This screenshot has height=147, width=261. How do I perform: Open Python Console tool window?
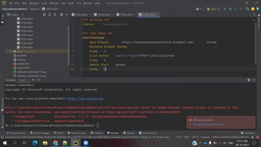[77, 133]
